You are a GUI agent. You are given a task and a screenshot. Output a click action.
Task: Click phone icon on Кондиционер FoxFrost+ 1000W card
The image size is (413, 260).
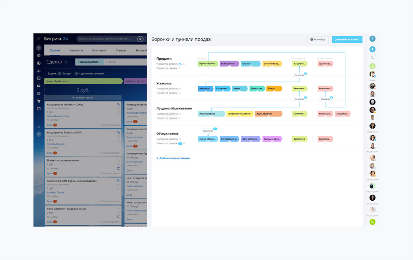pos(119,105)
